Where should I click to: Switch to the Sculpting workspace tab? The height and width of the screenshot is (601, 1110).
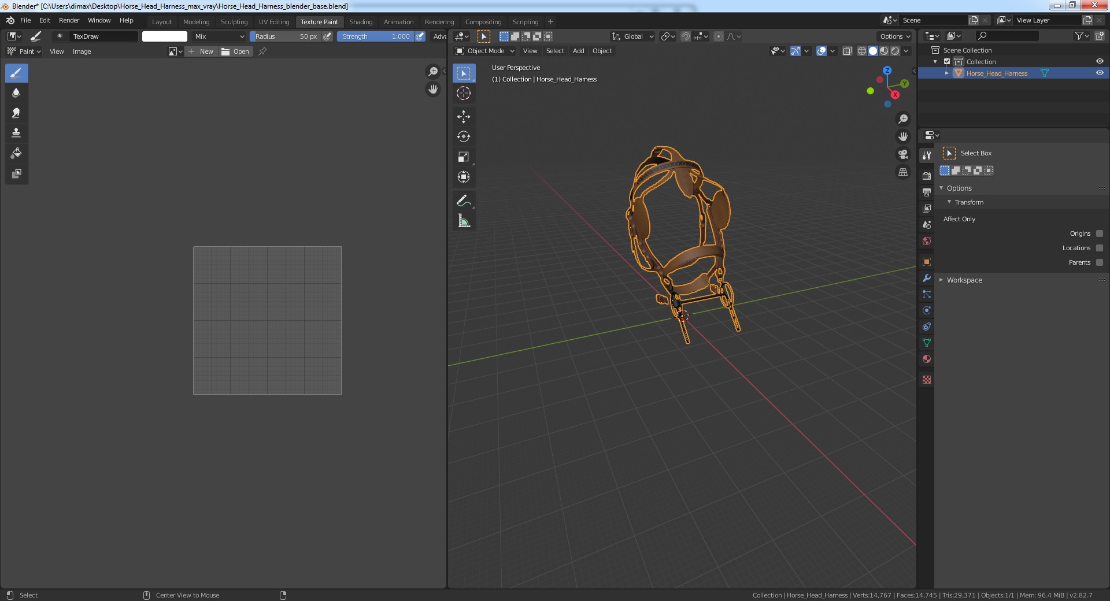click(234, 22)
